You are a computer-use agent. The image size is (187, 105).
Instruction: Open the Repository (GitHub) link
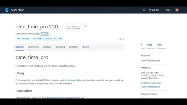click(x=151, y=83)
